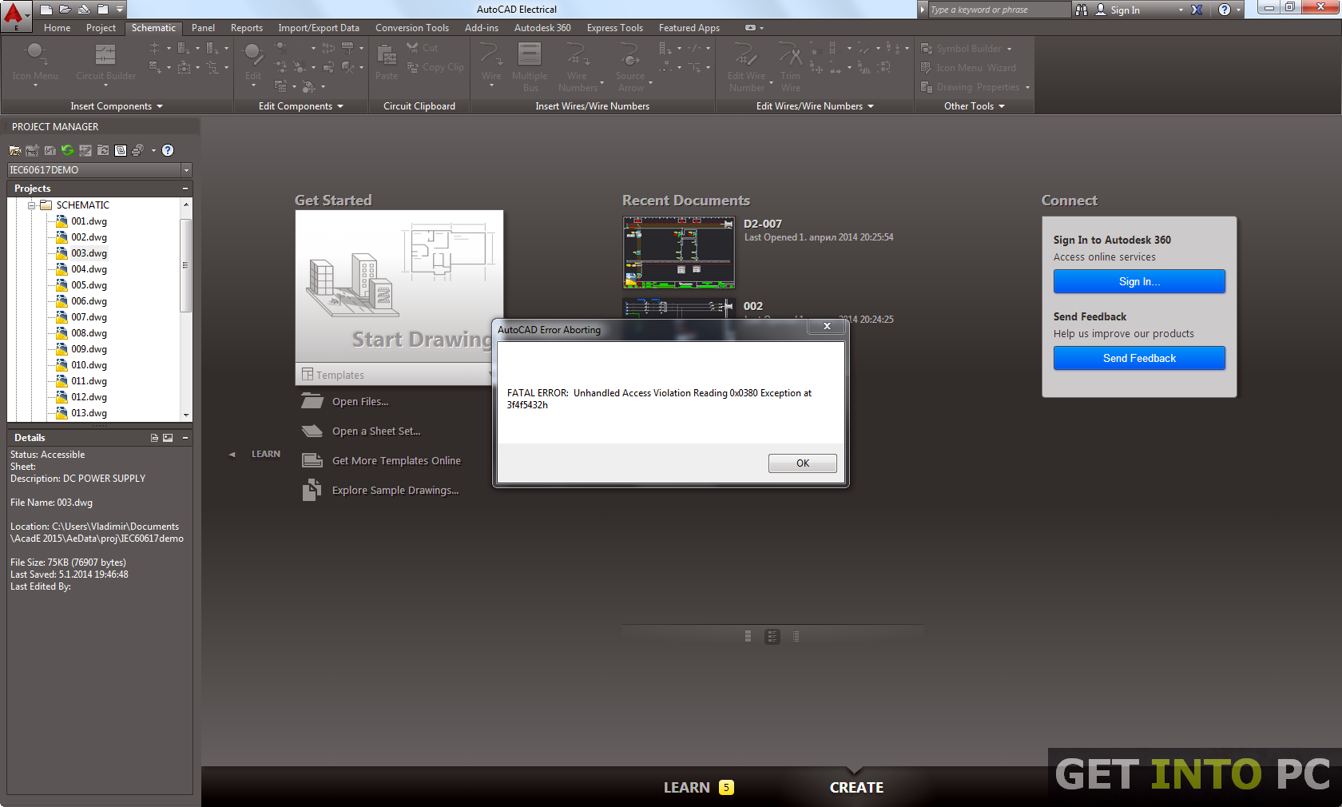Click the Multiple Bus ribbon button

[x=530, y=66]
